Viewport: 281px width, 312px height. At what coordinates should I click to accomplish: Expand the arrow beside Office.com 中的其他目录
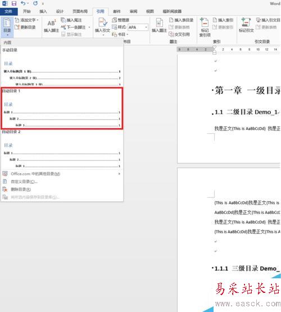pos(119,174)
